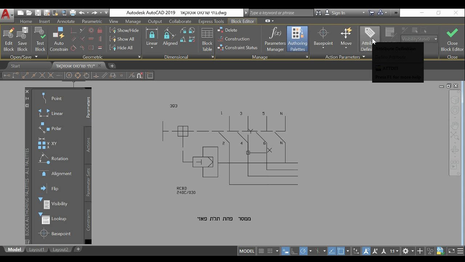Toggle the drawing grid display in status bar
This screenshot has height=262, width=465.
(261, 251)
